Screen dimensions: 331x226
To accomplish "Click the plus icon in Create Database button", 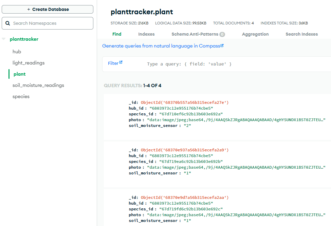I will coord(29,9).
